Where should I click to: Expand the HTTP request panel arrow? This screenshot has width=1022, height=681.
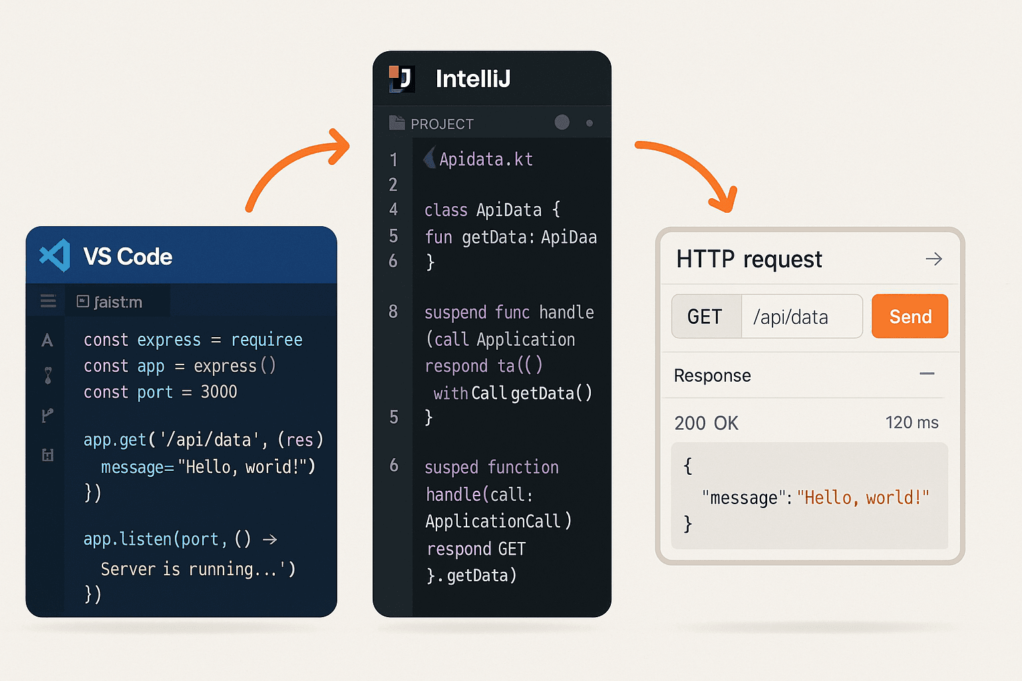click(x=934, y=259)
